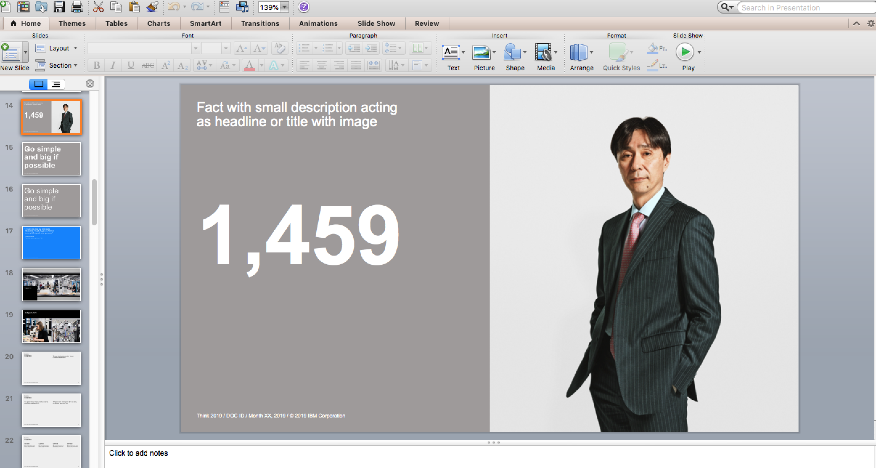Click the Increase font size icon

click(242, 48)
